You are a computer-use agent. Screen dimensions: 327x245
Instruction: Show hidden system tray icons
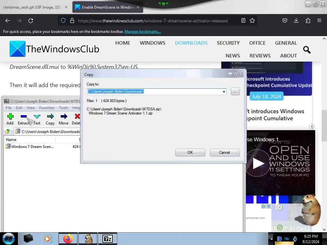[271, 239]
